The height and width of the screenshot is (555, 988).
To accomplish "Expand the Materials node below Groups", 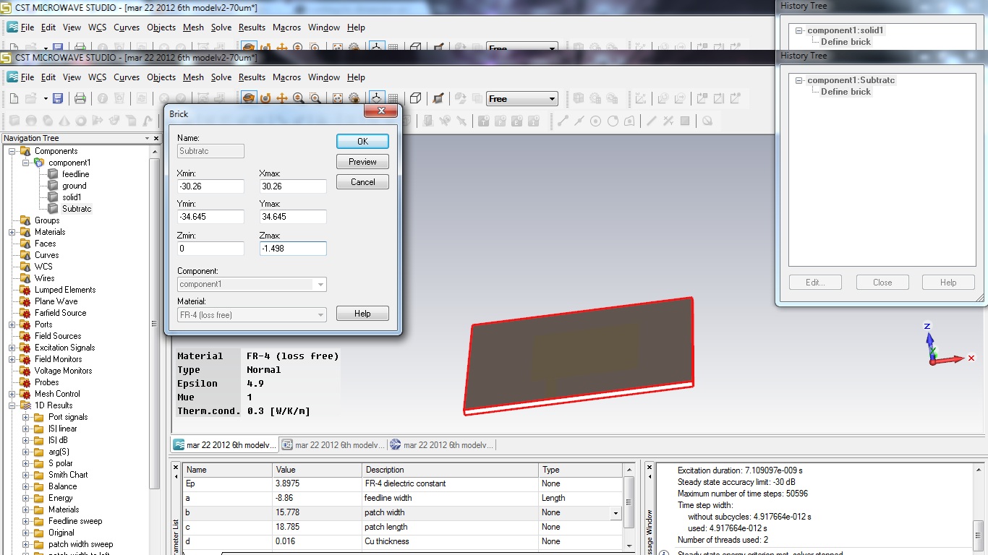I will pos(12,232).
